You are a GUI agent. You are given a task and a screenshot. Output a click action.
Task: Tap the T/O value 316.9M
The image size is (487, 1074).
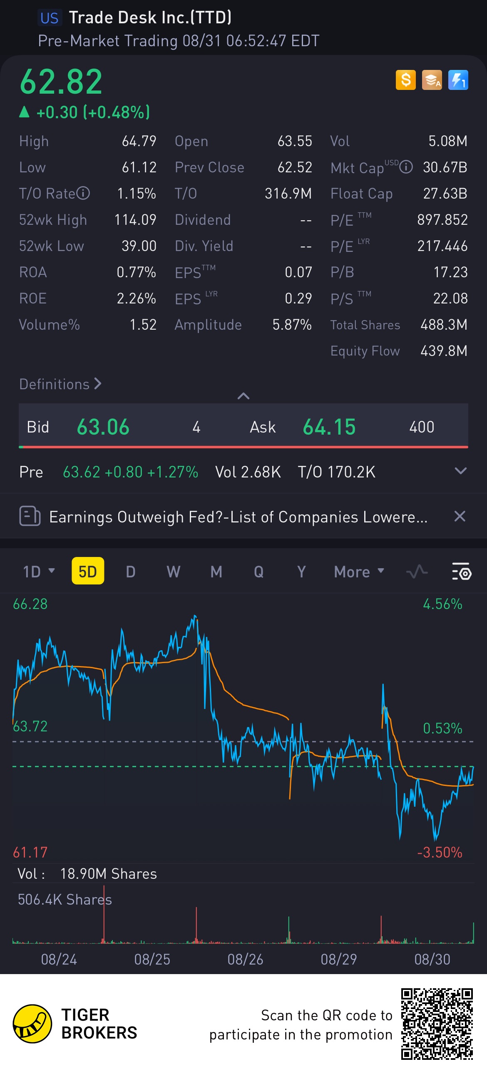pos(288,194)
